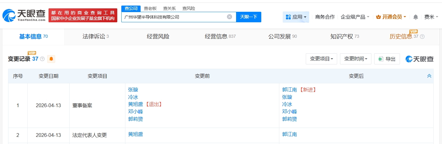Switch to the 知识产权 tab

[x=344, y=37]
